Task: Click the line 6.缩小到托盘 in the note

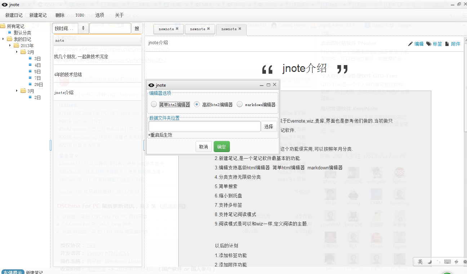Action: (228, 196)
